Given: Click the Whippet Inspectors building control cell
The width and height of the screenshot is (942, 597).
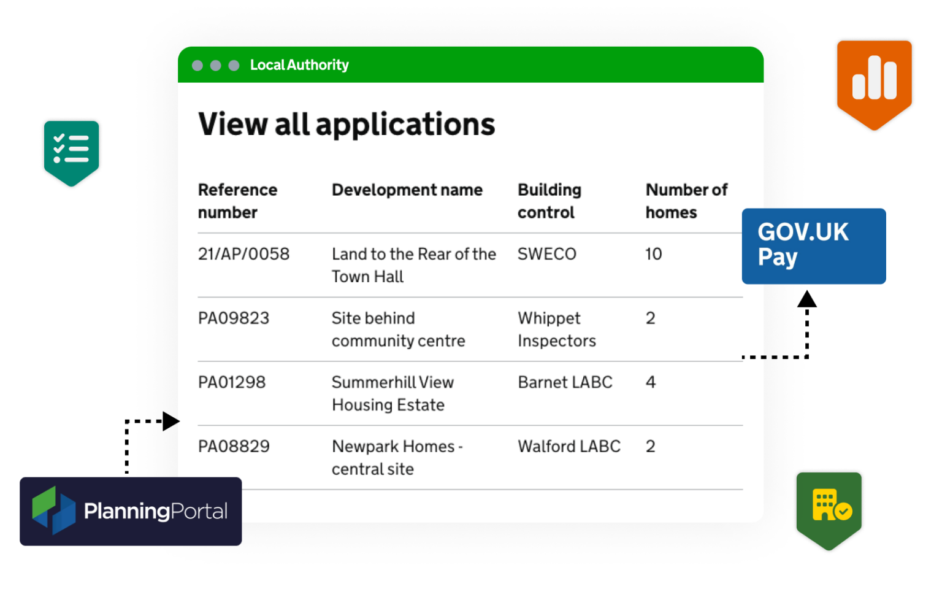Looking at the screenshot, I should [556, 329].
